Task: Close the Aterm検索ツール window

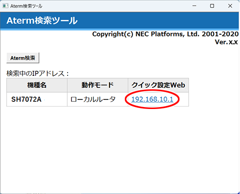Action: (230, 6)
